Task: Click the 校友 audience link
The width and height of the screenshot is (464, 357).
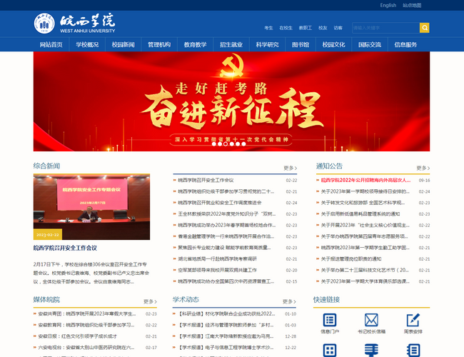Action: click(323, 28)
